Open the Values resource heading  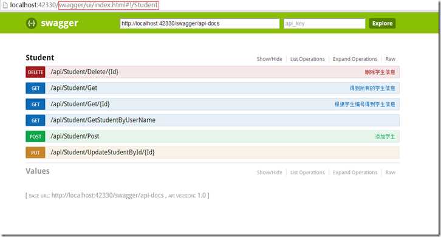tap(38, 171)
